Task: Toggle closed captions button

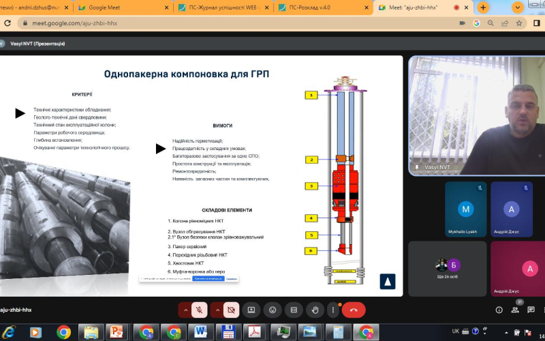Action: (x=293, y=310)
